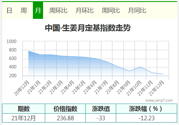Open the 周环比 tab

pos(58,11)
